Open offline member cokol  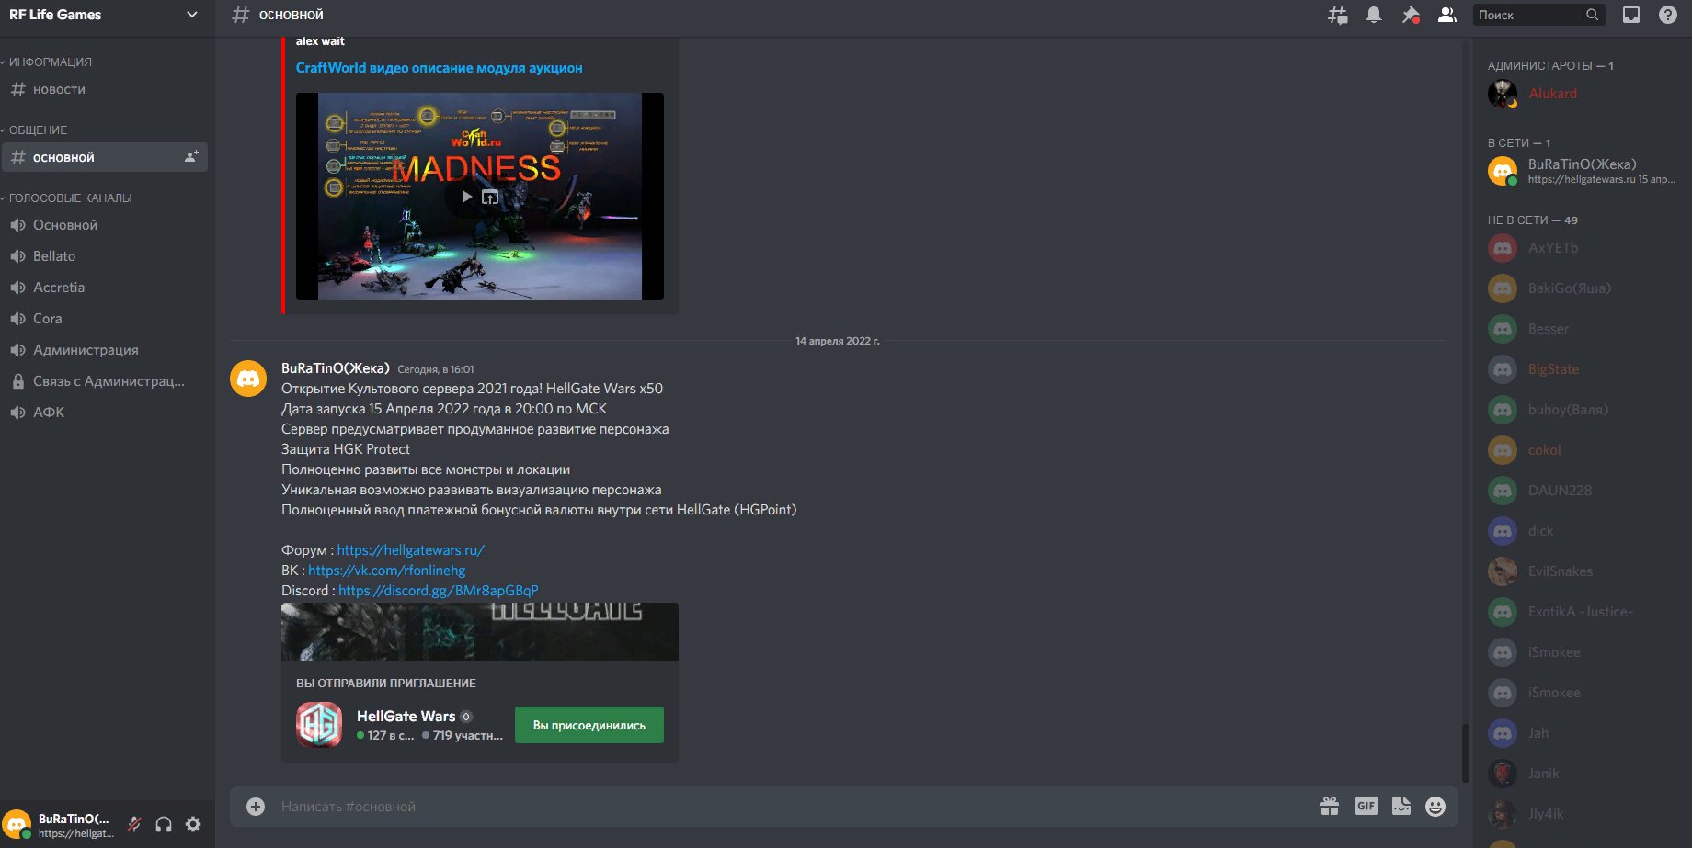pyautogui.click(x=1583, y=450)
